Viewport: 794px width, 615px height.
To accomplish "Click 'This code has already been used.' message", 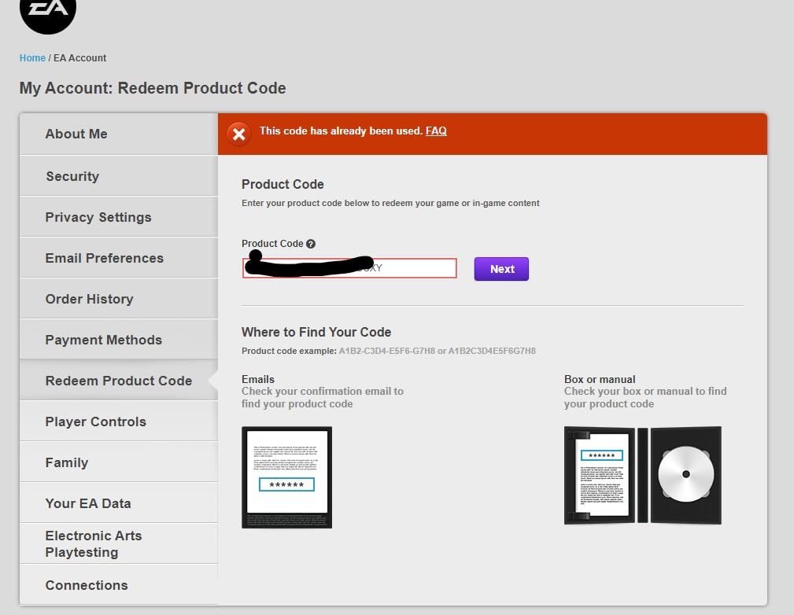I will pyautogui.click(x=341, y=131).
